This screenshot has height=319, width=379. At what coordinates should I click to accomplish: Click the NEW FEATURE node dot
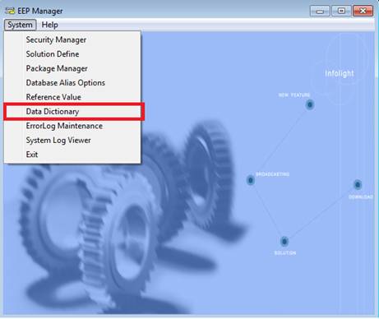pyautogui.click(x=310, y=104)
